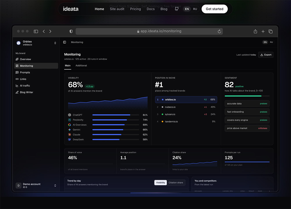The width and height of the screenshot is (291, 209).
Task: Select EN in the app header
Action: point(265,42)
